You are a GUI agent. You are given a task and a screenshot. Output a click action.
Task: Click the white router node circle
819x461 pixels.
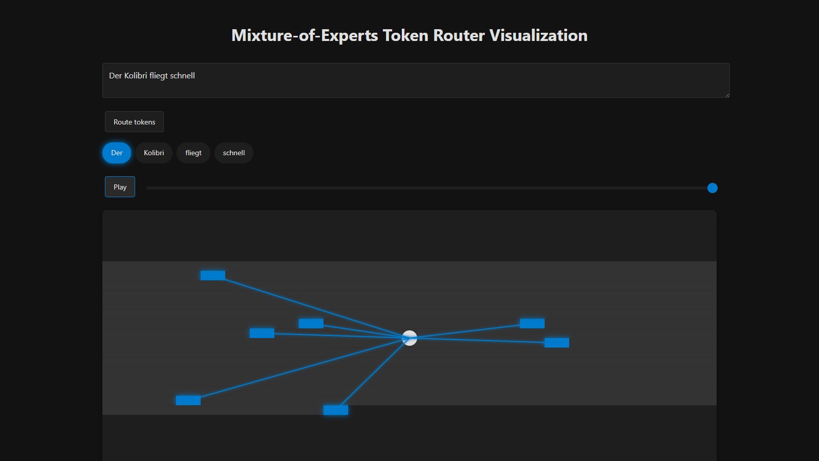[409, 338]
